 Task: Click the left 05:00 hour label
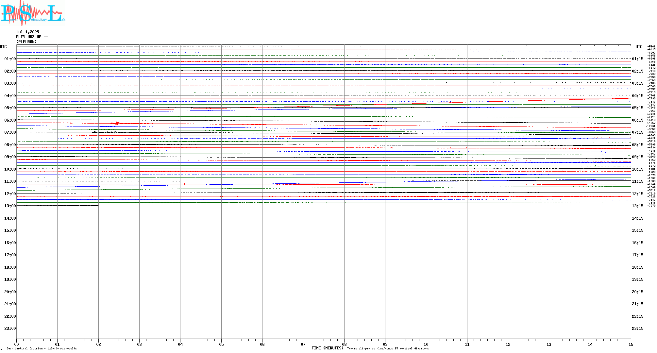click(10, 108)
